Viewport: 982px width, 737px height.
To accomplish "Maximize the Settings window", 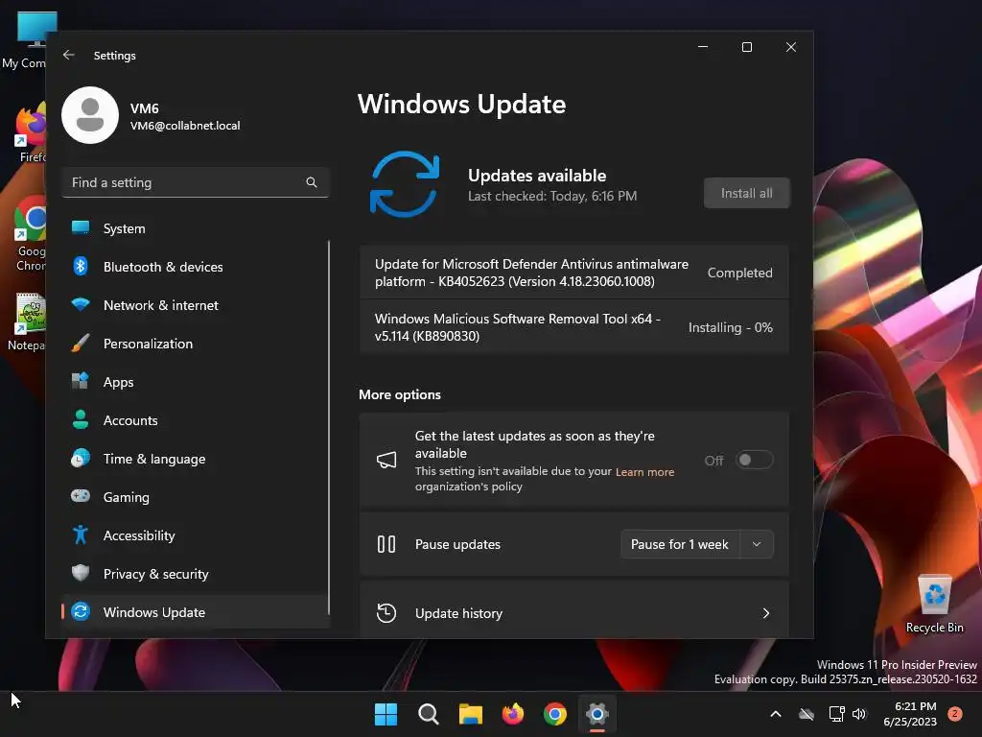I will click(746, 47).
